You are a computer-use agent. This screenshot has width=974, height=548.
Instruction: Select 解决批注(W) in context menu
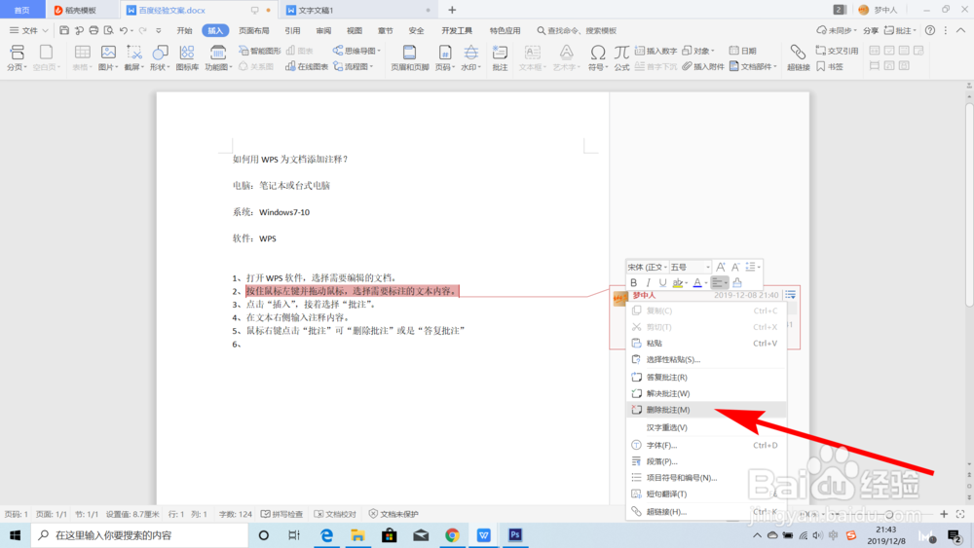click(x=706, y=393)
